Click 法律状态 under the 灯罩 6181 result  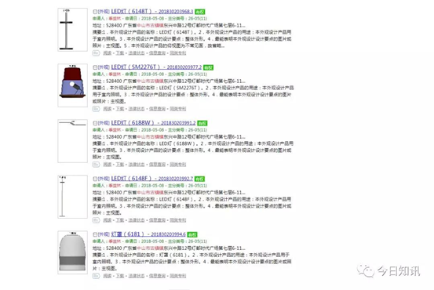[x=137, y=276]
